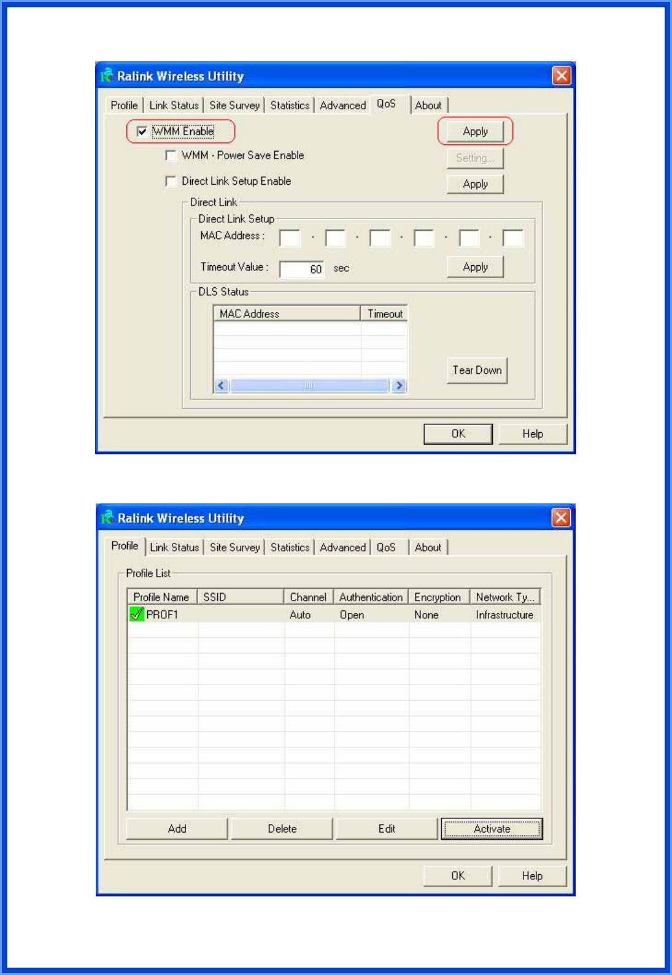Click the sixth MAC Address octet field
The width and height of the screenshot is (672, 975).
tap(513, 238)
